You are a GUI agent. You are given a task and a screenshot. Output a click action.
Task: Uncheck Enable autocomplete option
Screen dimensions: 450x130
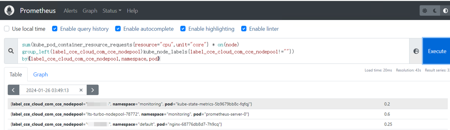pyautogui.click(x=118, y=29)
